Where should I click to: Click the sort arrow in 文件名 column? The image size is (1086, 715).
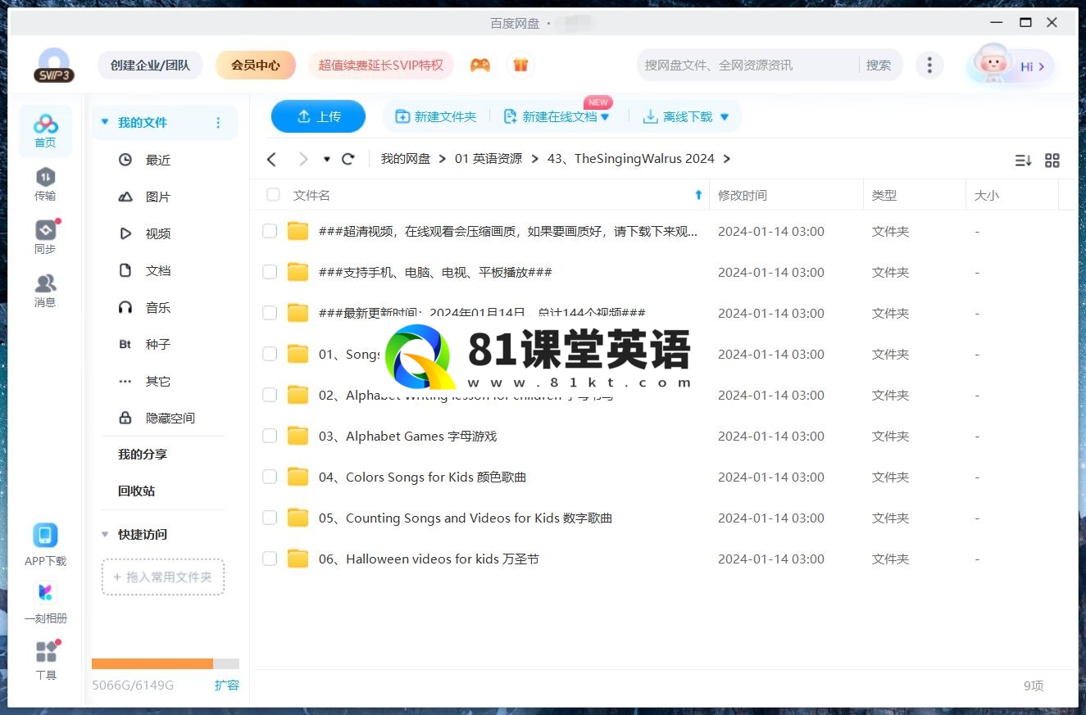(x=698, y=195)
